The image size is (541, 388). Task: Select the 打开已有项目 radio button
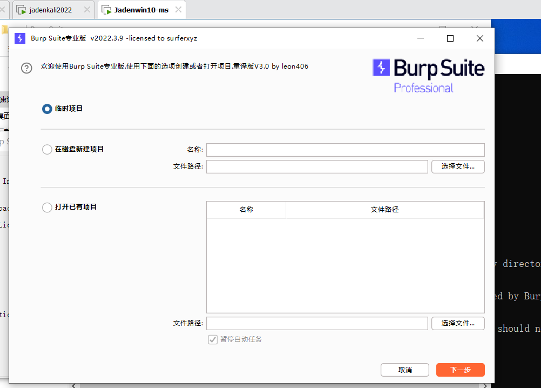pyautogui.click(x=47, y=207)
